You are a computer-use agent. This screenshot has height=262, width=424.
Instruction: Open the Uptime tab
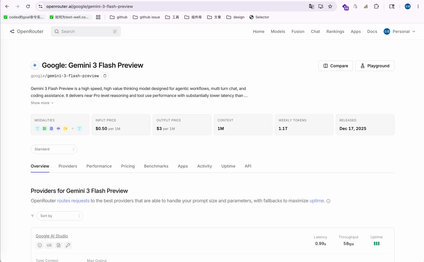[228, 166]
